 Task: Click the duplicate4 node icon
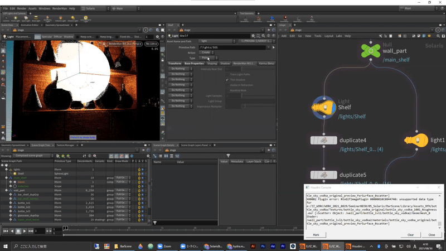pos(323,141)
